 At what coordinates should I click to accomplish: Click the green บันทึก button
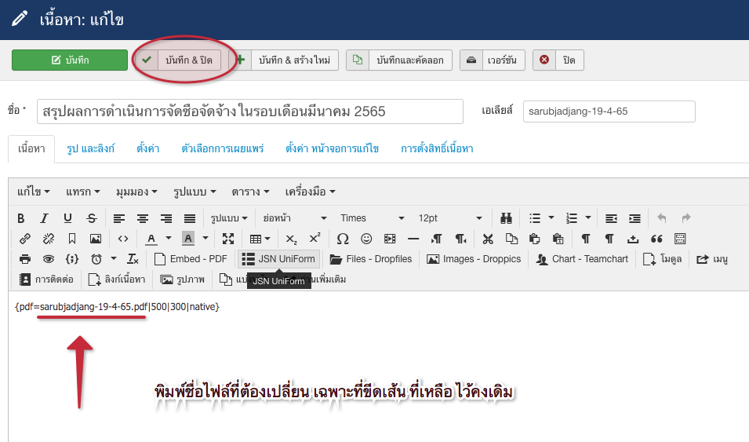point(70,60)
